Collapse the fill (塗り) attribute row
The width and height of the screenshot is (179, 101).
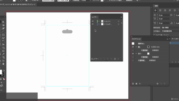pos(136,54)
